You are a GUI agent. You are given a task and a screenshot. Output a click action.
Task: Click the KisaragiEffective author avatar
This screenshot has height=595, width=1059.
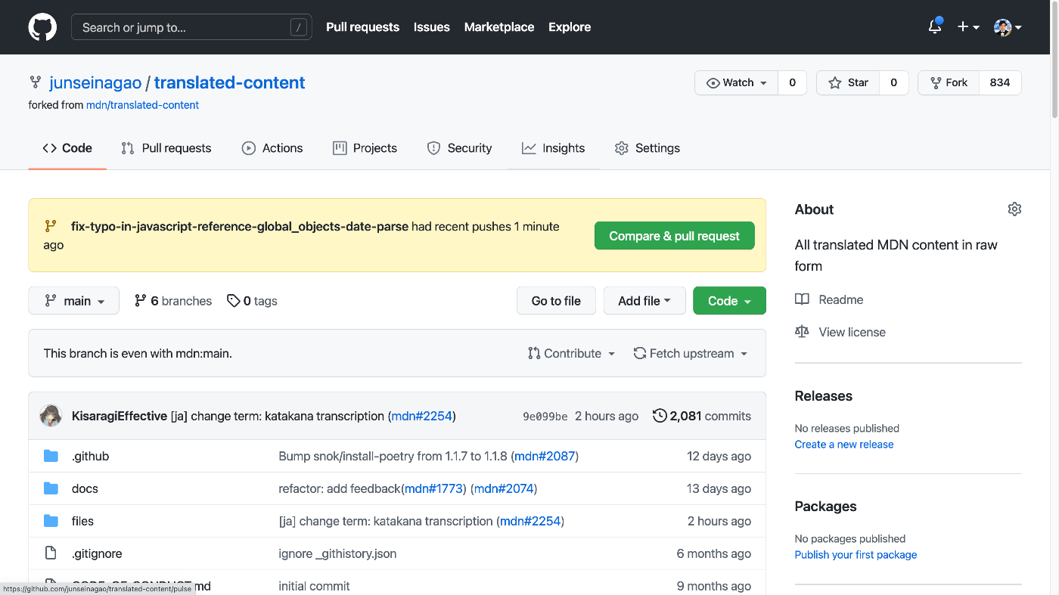point(51,416)
